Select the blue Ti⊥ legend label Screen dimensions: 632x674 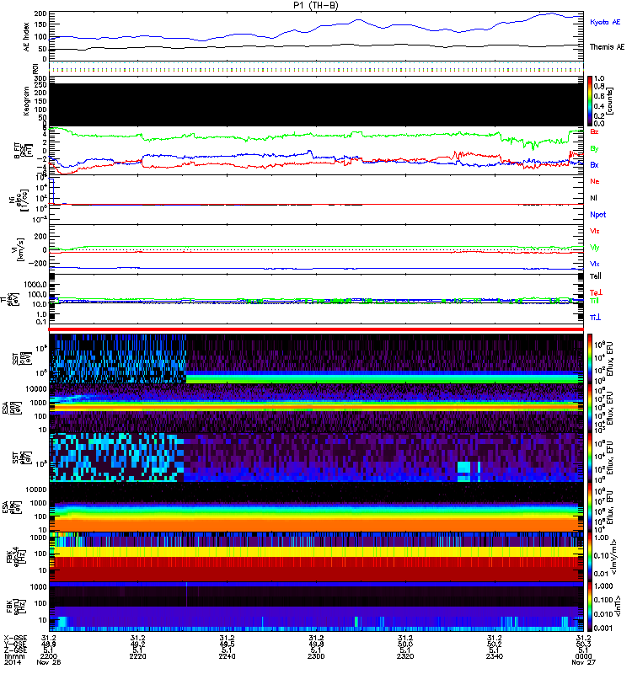[595, 318]
